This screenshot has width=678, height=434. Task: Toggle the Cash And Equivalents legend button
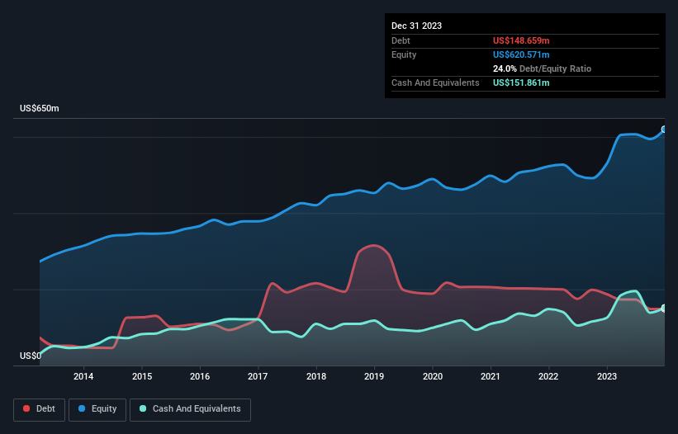click(x=190, y=409)
